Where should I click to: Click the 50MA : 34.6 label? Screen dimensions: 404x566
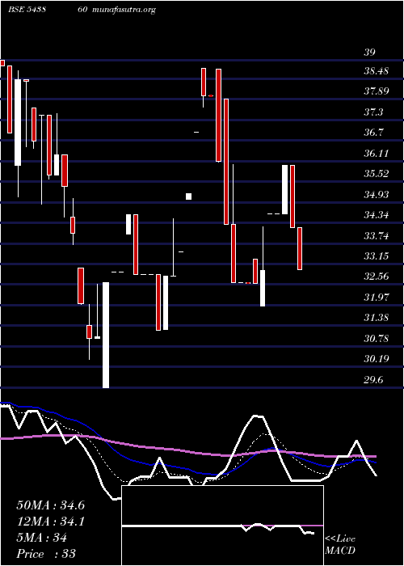[50, 505]
